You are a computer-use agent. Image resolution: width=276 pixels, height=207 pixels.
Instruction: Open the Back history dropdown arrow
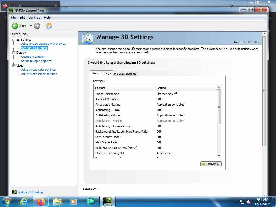tap(31, 26)
